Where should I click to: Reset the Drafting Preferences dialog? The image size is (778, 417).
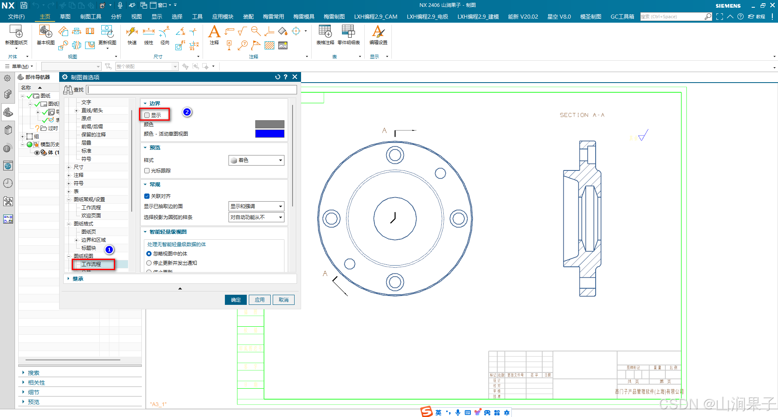pos(278,77)
